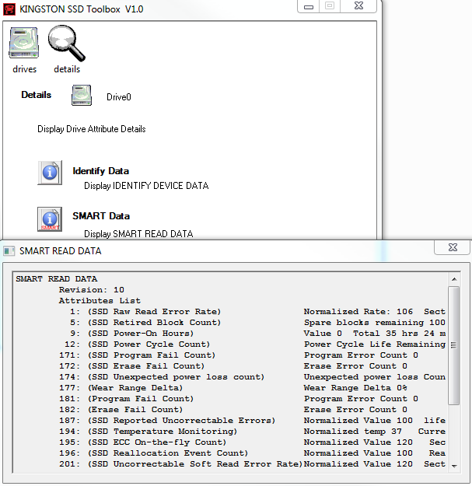472x486 pixels.
Task: Click the SMART Data info icon
Action: click(50, 219)
